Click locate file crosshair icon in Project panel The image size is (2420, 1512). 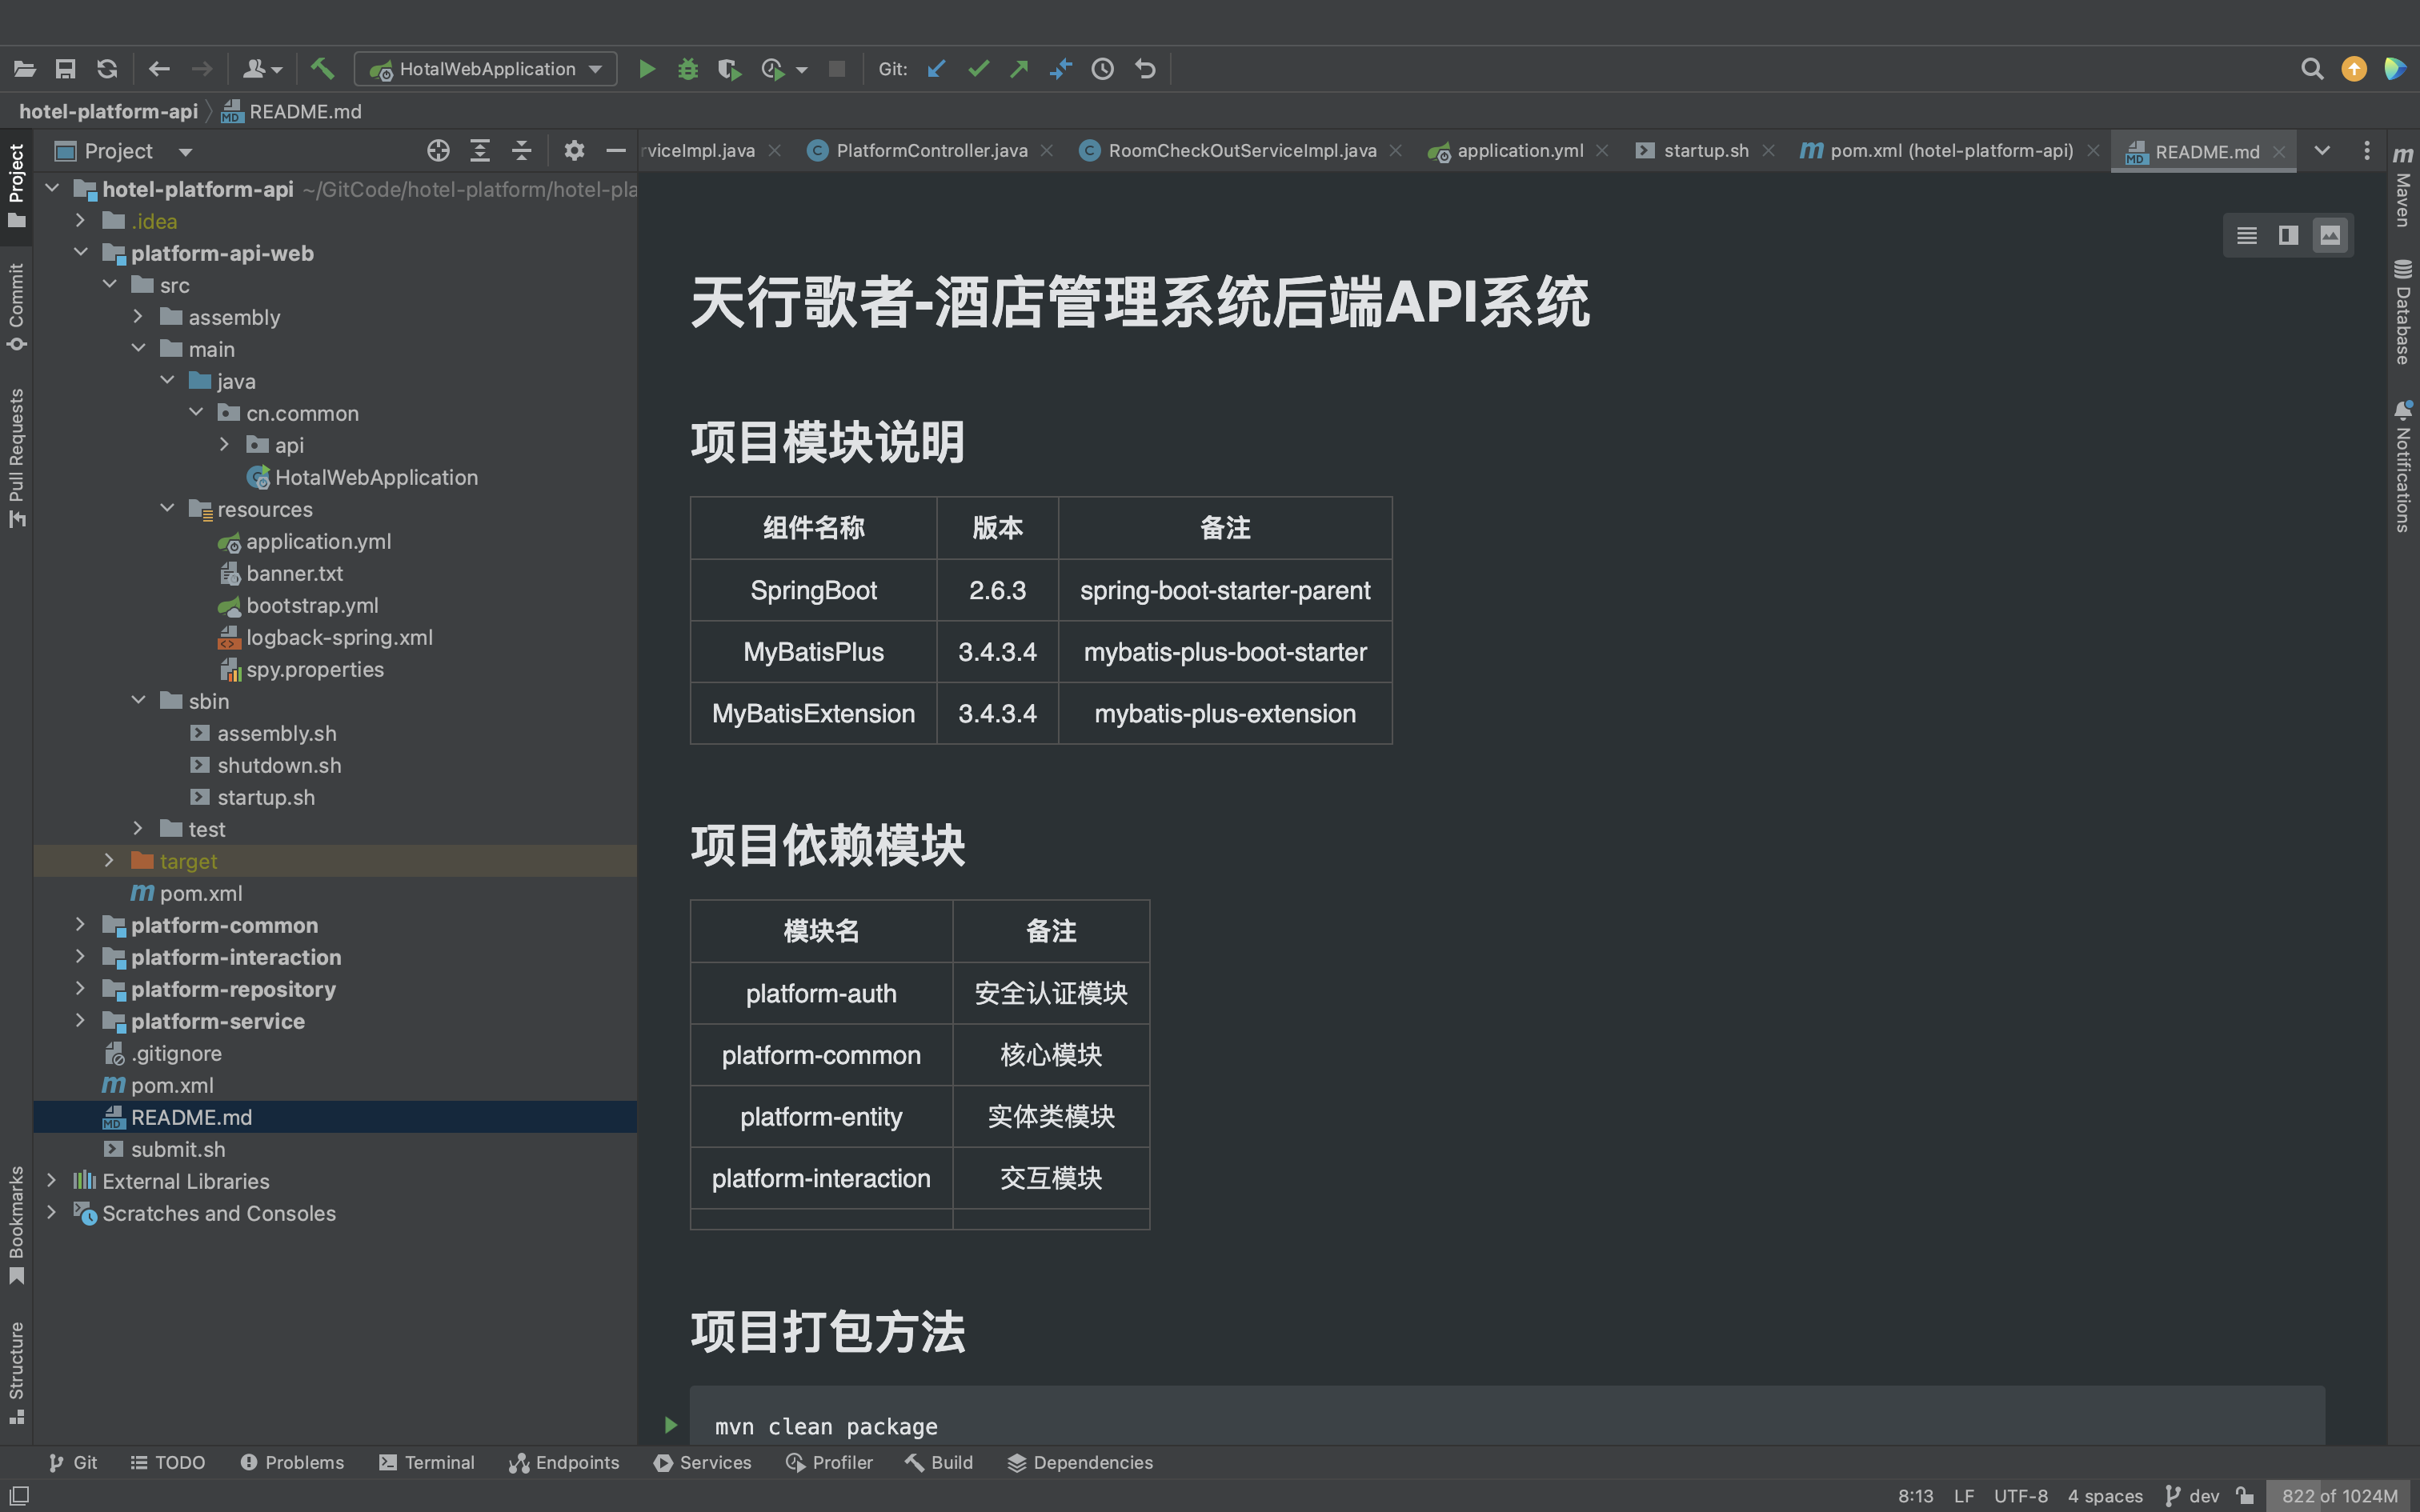point(438,151)
